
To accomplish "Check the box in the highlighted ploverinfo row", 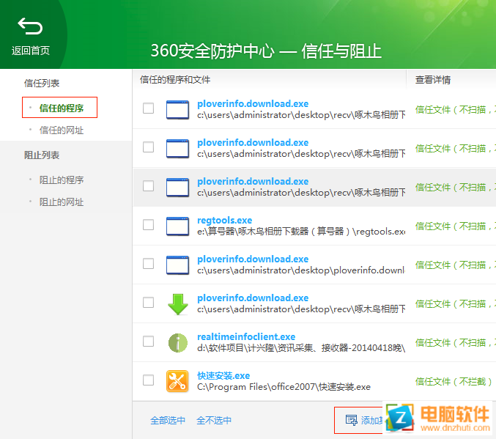I will (x=148, y=186).
